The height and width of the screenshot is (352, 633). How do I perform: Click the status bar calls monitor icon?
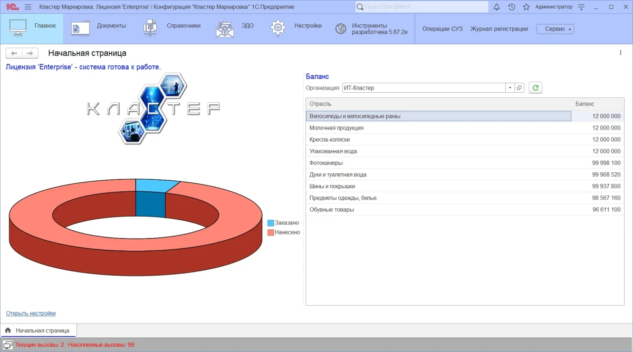[x=7, y=345]
